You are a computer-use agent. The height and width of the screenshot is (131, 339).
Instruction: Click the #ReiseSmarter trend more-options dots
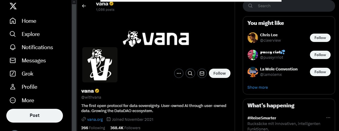(x=328, y=118)
